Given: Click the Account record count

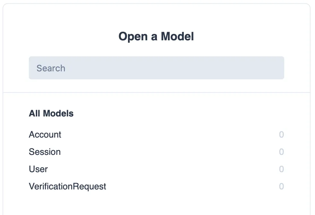Looking at the screenshot, I should [281, 134].
